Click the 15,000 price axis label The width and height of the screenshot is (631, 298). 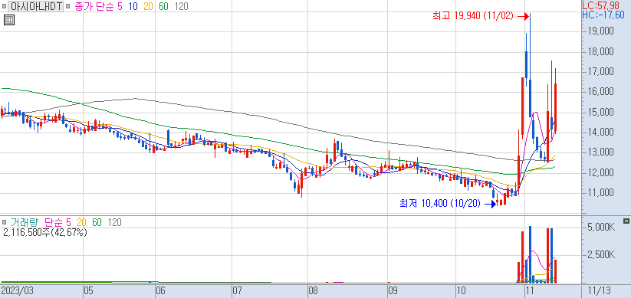[x=600, y=112]
